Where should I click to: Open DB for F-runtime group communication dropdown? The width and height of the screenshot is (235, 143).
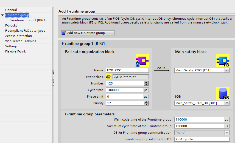pos(227,133)
